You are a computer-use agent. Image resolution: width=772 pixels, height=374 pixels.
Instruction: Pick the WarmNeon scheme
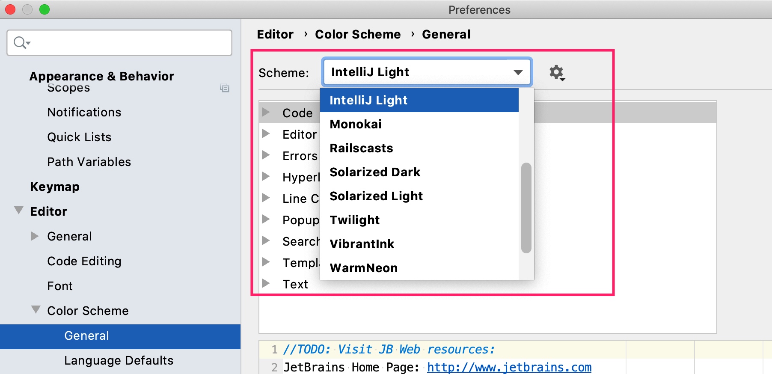point(419,268)
